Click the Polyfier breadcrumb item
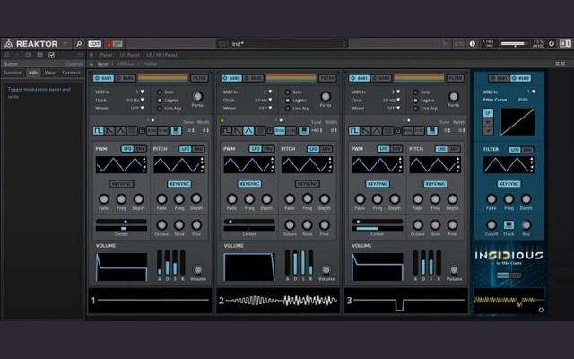Viewport: 574px width, 359px height. pos(150,64)
